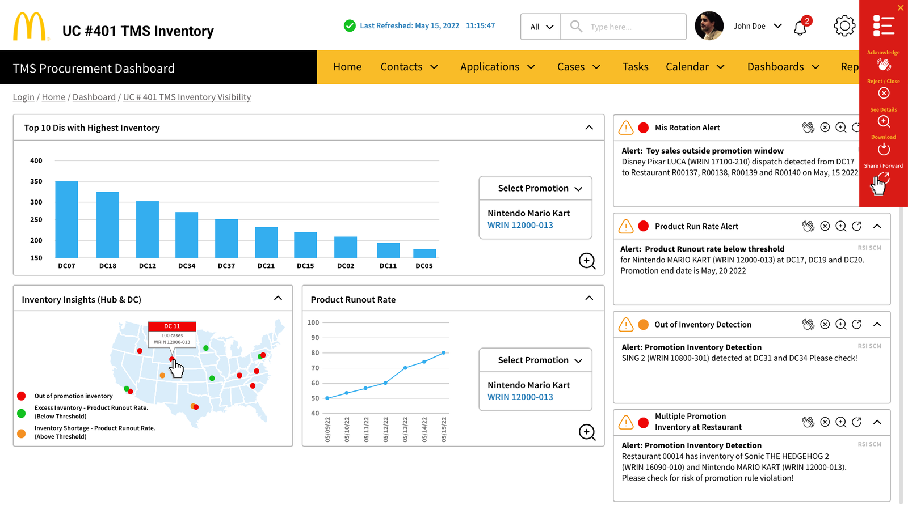The width and height of the screenshot is (908, 510).
Task: Open the notification bell icon
Action: 801,27
